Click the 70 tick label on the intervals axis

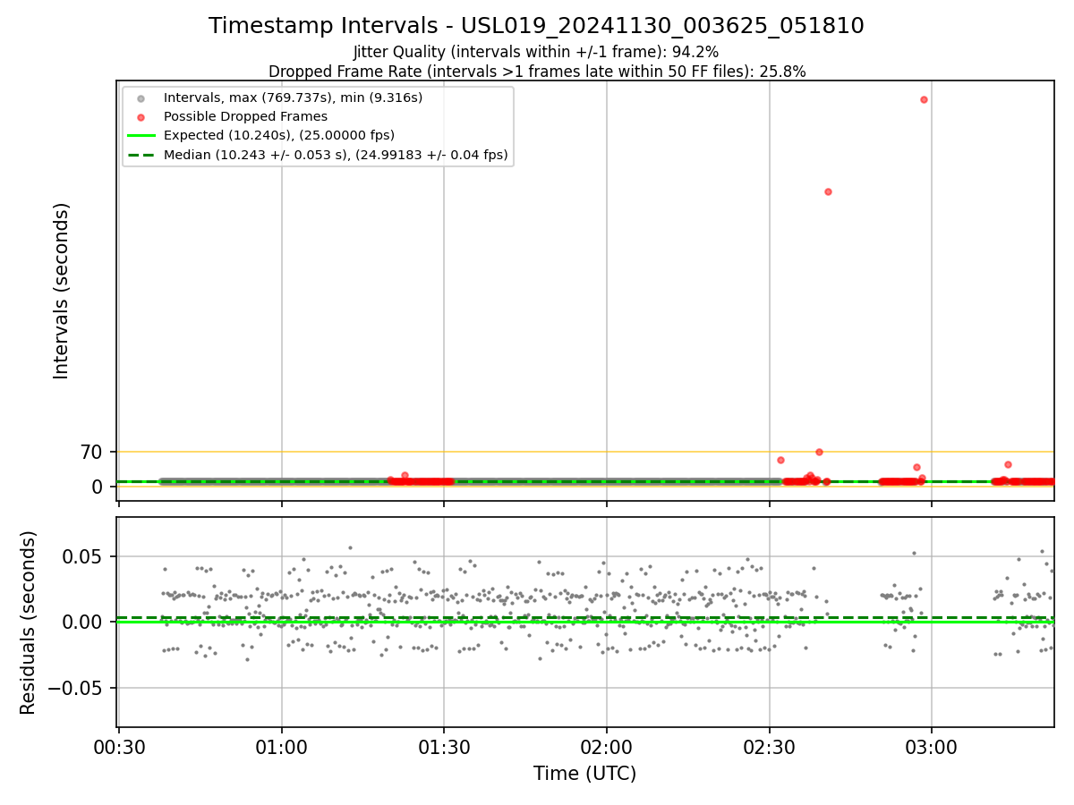click(x=92, y=453)
